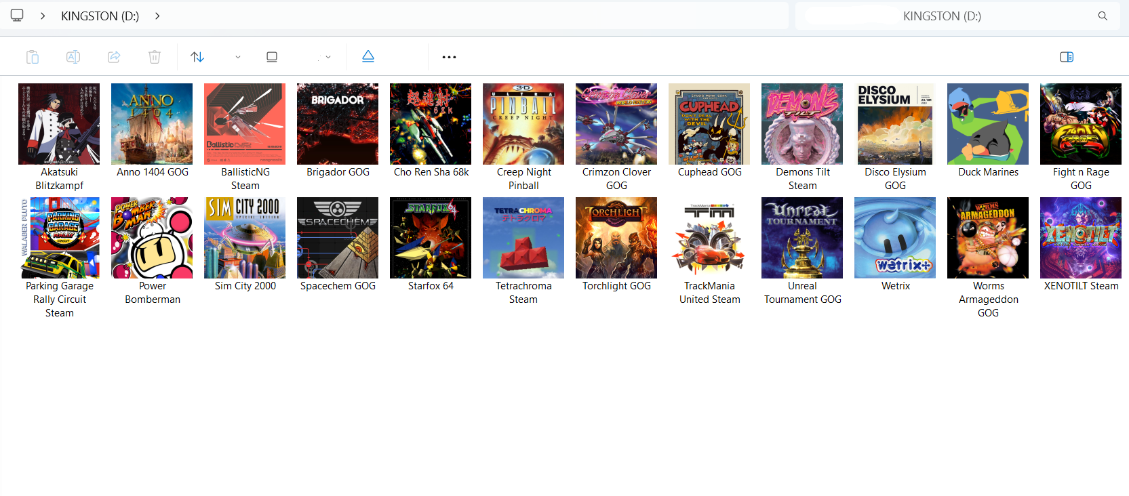The height and width of the screenshot is (496, 1129).
Task: Click the 'Power Bomberman' file name
Action: click(152, 293)
